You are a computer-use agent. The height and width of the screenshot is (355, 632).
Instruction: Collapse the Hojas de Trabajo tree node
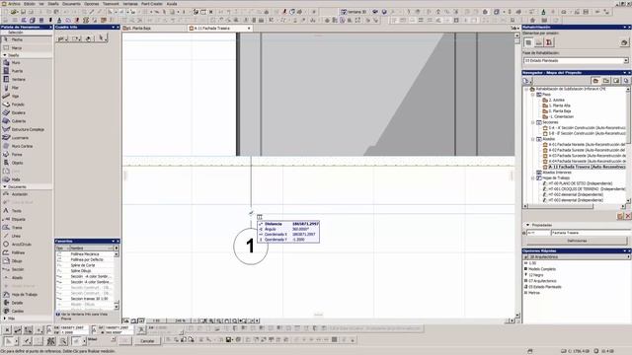point(533,177)
